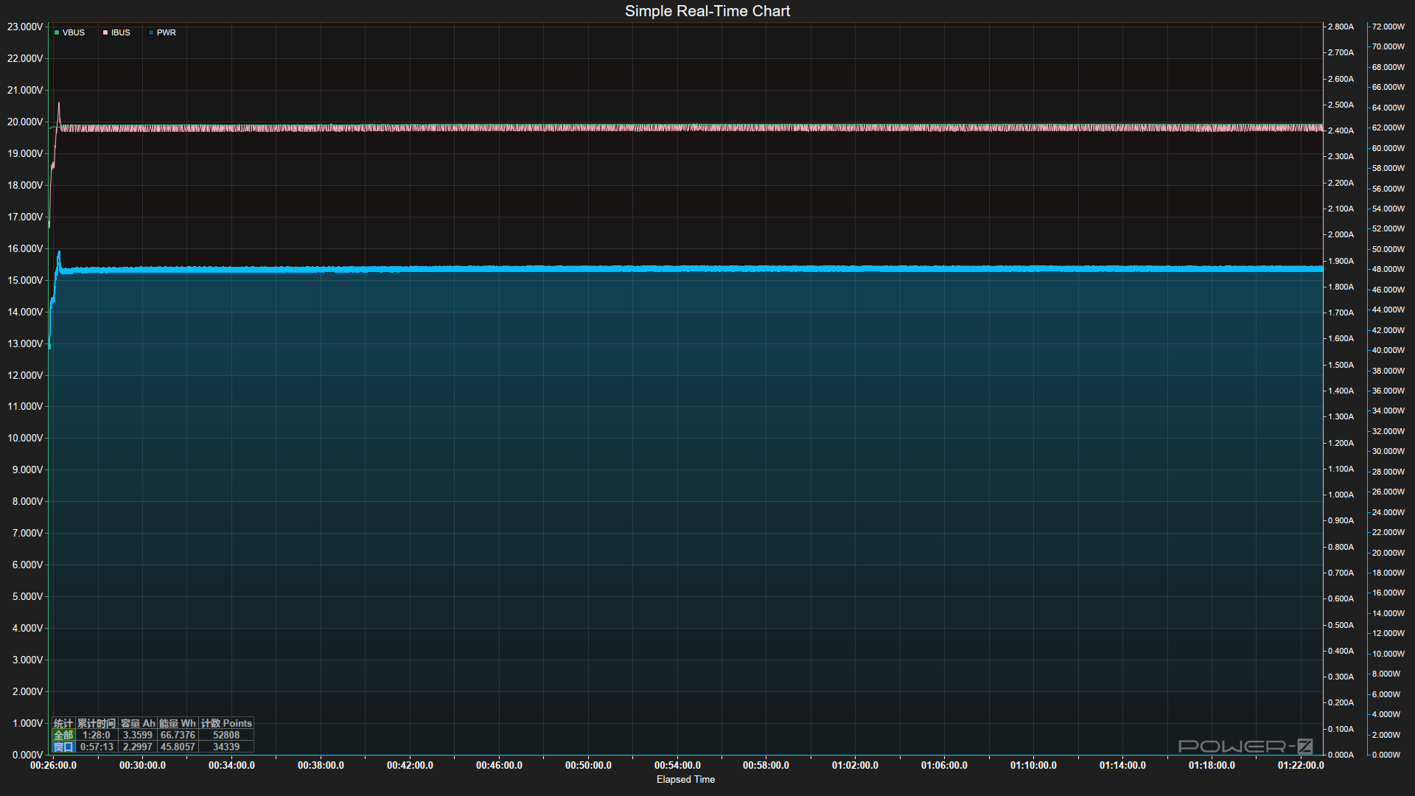The width and height of the screenshot is (1415, 796).
Task: Toggle the PWR series legend label
Action: click(x=167, y=33)
